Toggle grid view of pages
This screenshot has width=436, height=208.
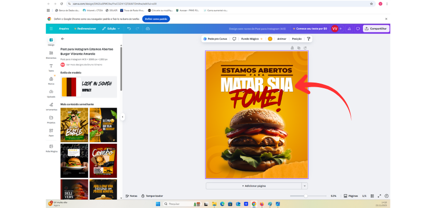[372, 196]
